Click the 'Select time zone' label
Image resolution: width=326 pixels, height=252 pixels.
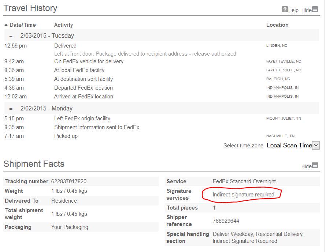click(x=243, y=146)
